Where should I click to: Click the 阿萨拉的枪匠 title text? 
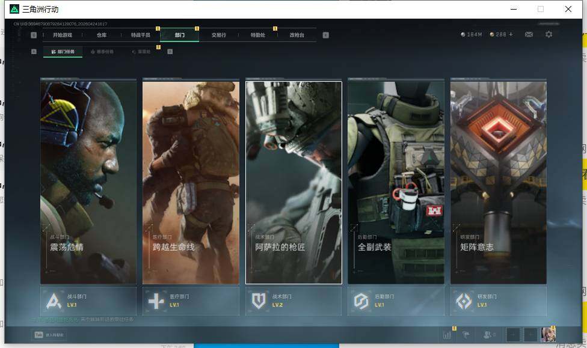coord(280,247)
